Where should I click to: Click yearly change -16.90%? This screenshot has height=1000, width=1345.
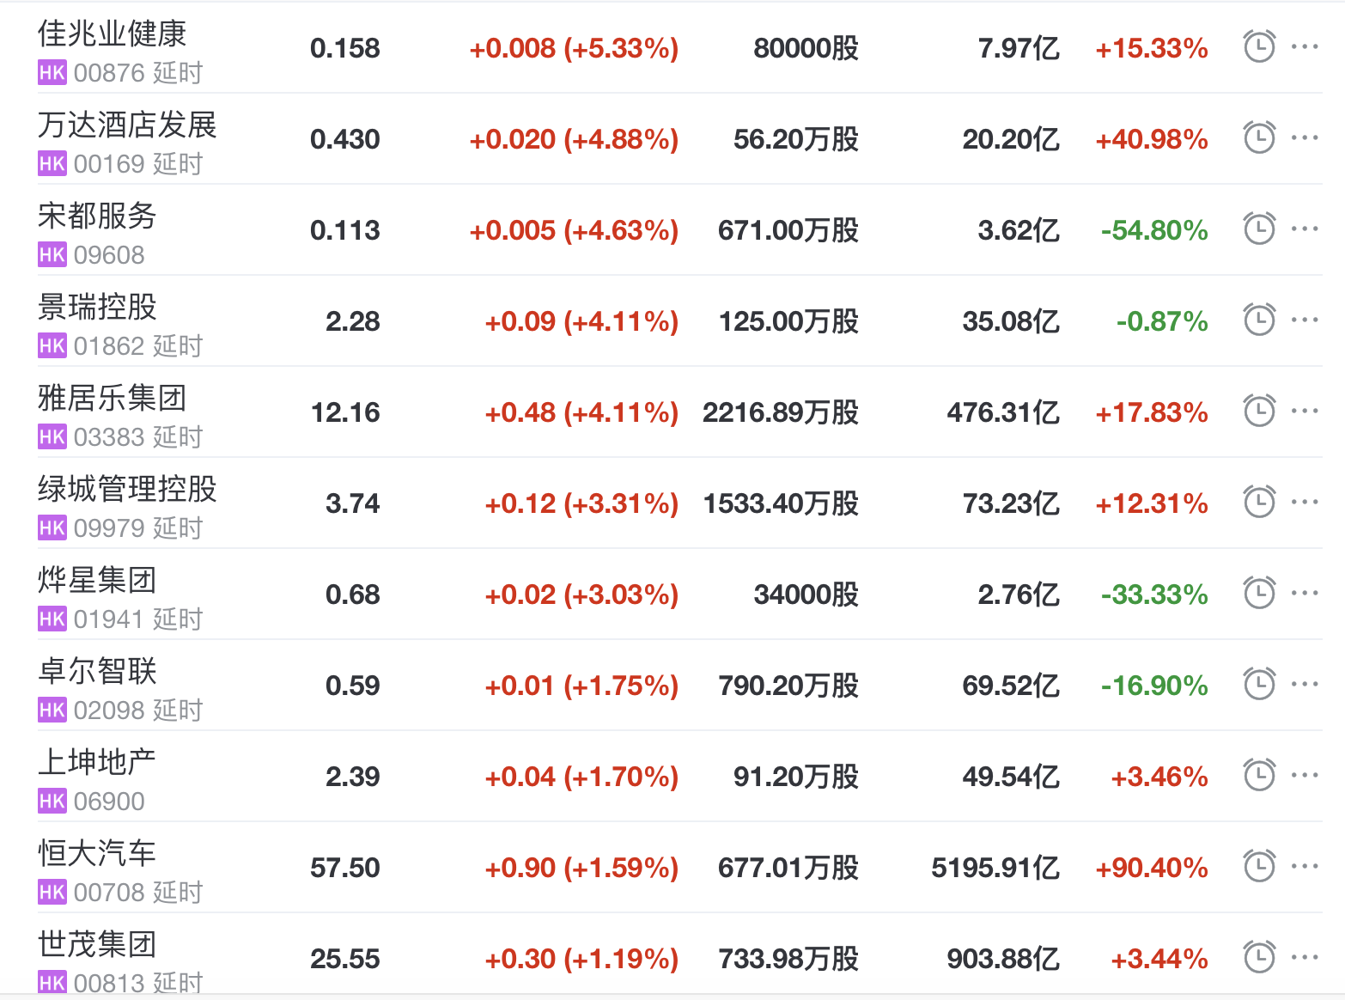(x=1154, y=686)
